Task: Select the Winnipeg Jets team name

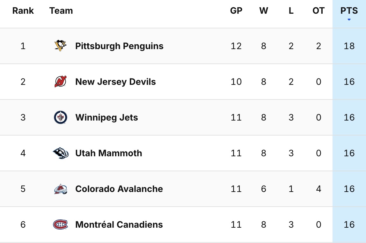Action: pos(106,117)
